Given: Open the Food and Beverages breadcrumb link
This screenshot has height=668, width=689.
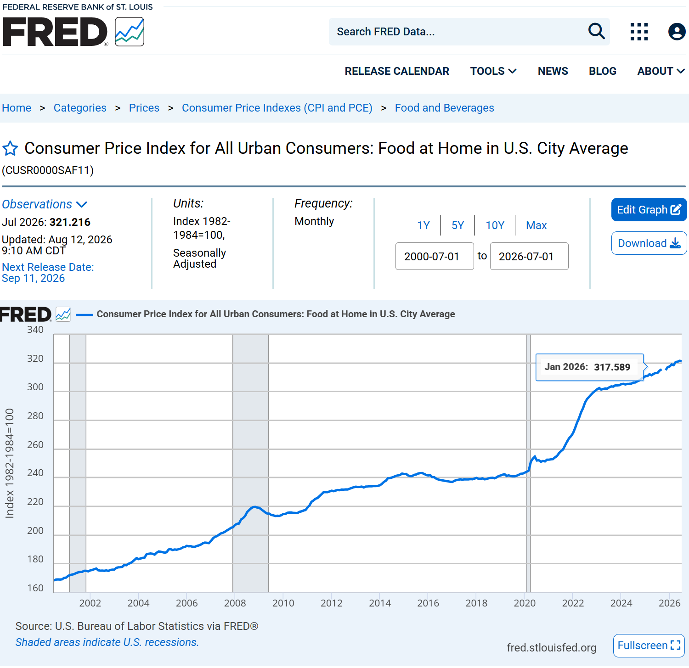Looking at the screenshot, I should pyautogui.click(x=444, y=108).
